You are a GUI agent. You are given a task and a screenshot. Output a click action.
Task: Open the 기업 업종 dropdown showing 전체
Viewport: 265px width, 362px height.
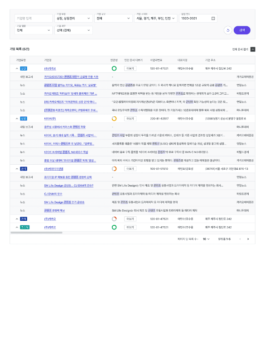coord(34,30)
